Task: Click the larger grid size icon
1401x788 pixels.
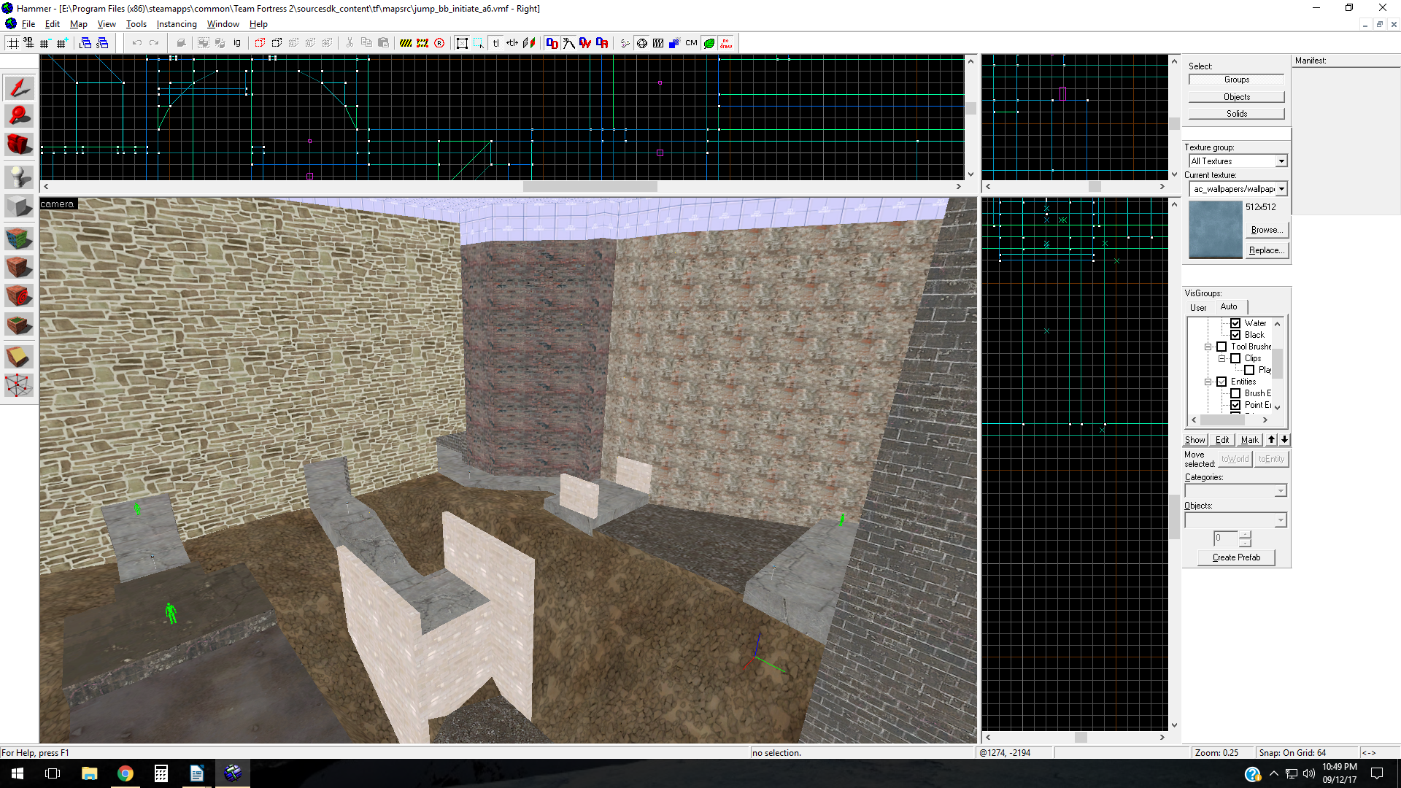Action: pos(62,43)
